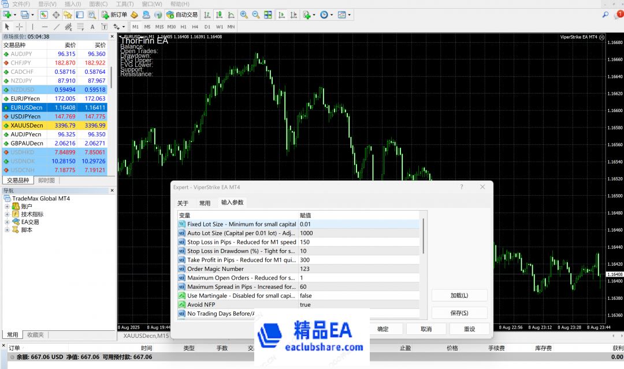Toggle the Navigator panel star-folder button
This screenshot has height=369, width=624.
click(68, 14)
